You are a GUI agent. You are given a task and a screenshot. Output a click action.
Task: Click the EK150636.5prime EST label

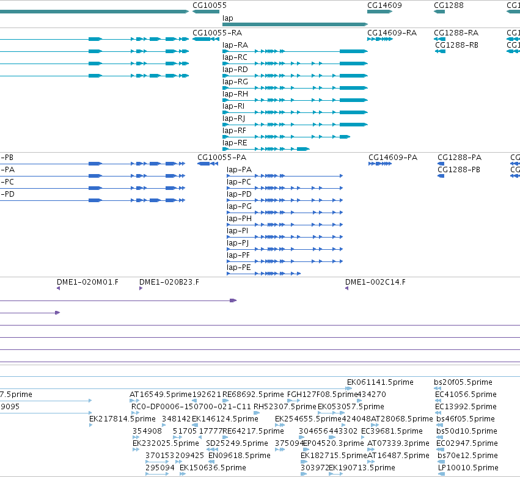coord(213,468)
